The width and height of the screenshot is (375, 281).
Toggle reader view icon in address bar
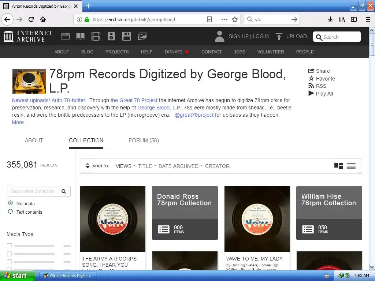209,19
